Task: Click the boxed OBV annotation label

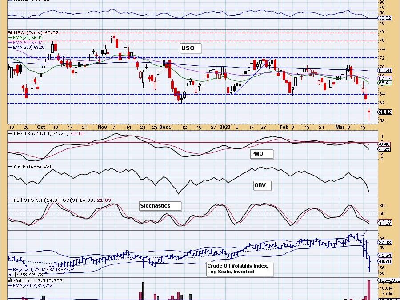Action: click(x=262, y=185)
